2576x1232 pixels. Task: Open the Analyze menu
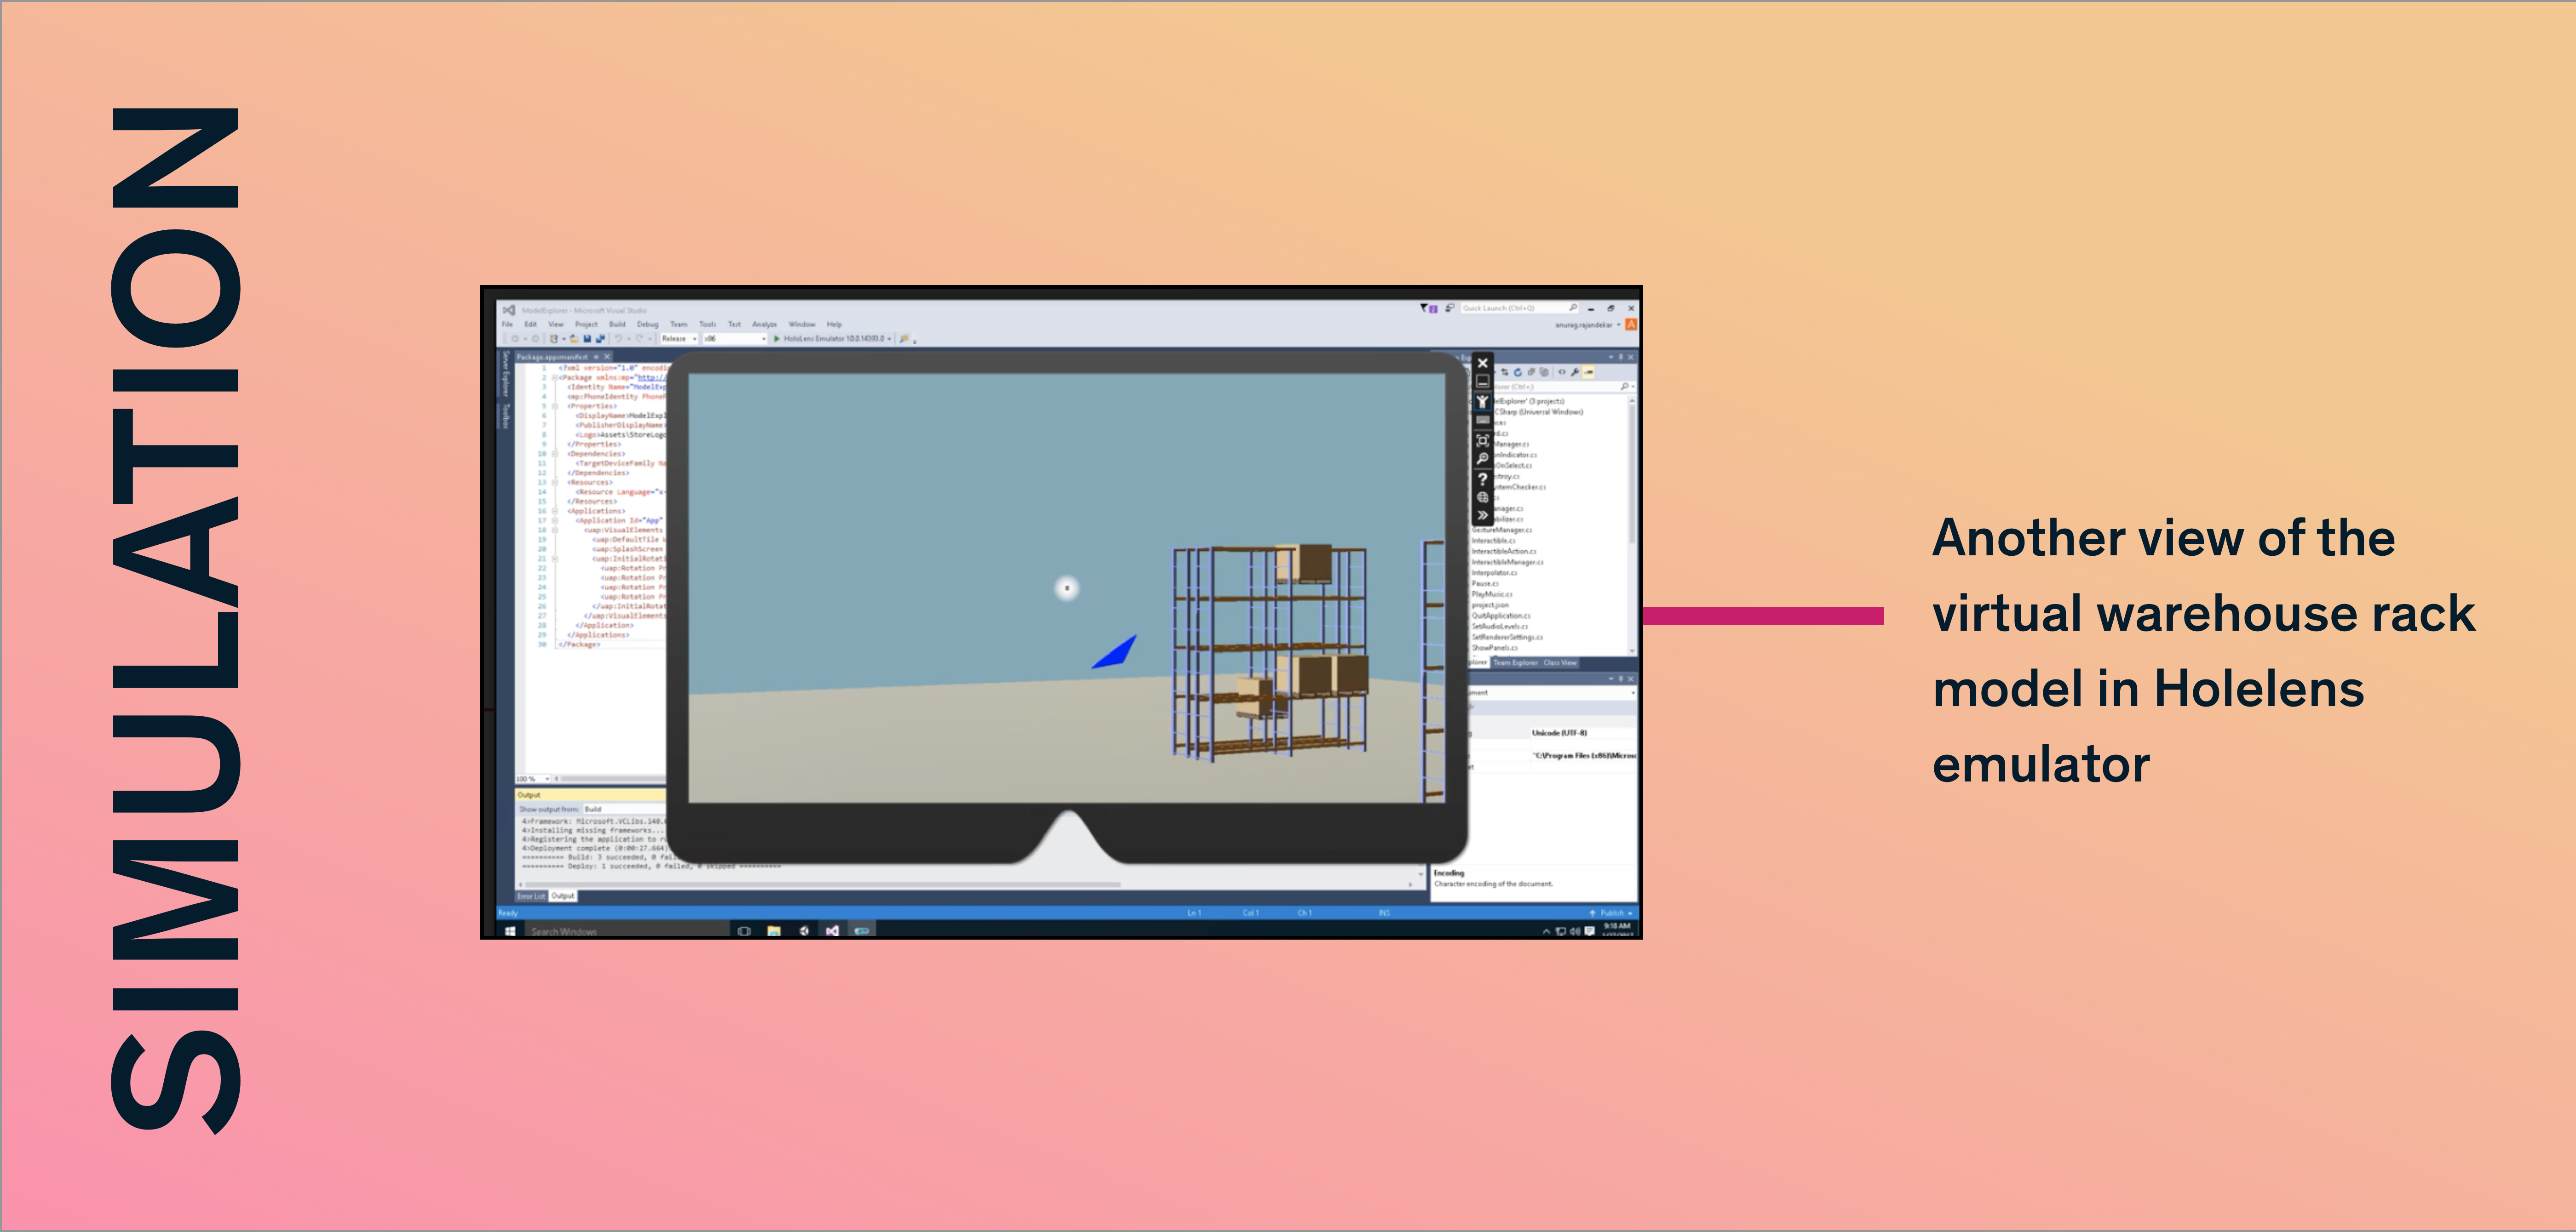[x=764, y=324]
